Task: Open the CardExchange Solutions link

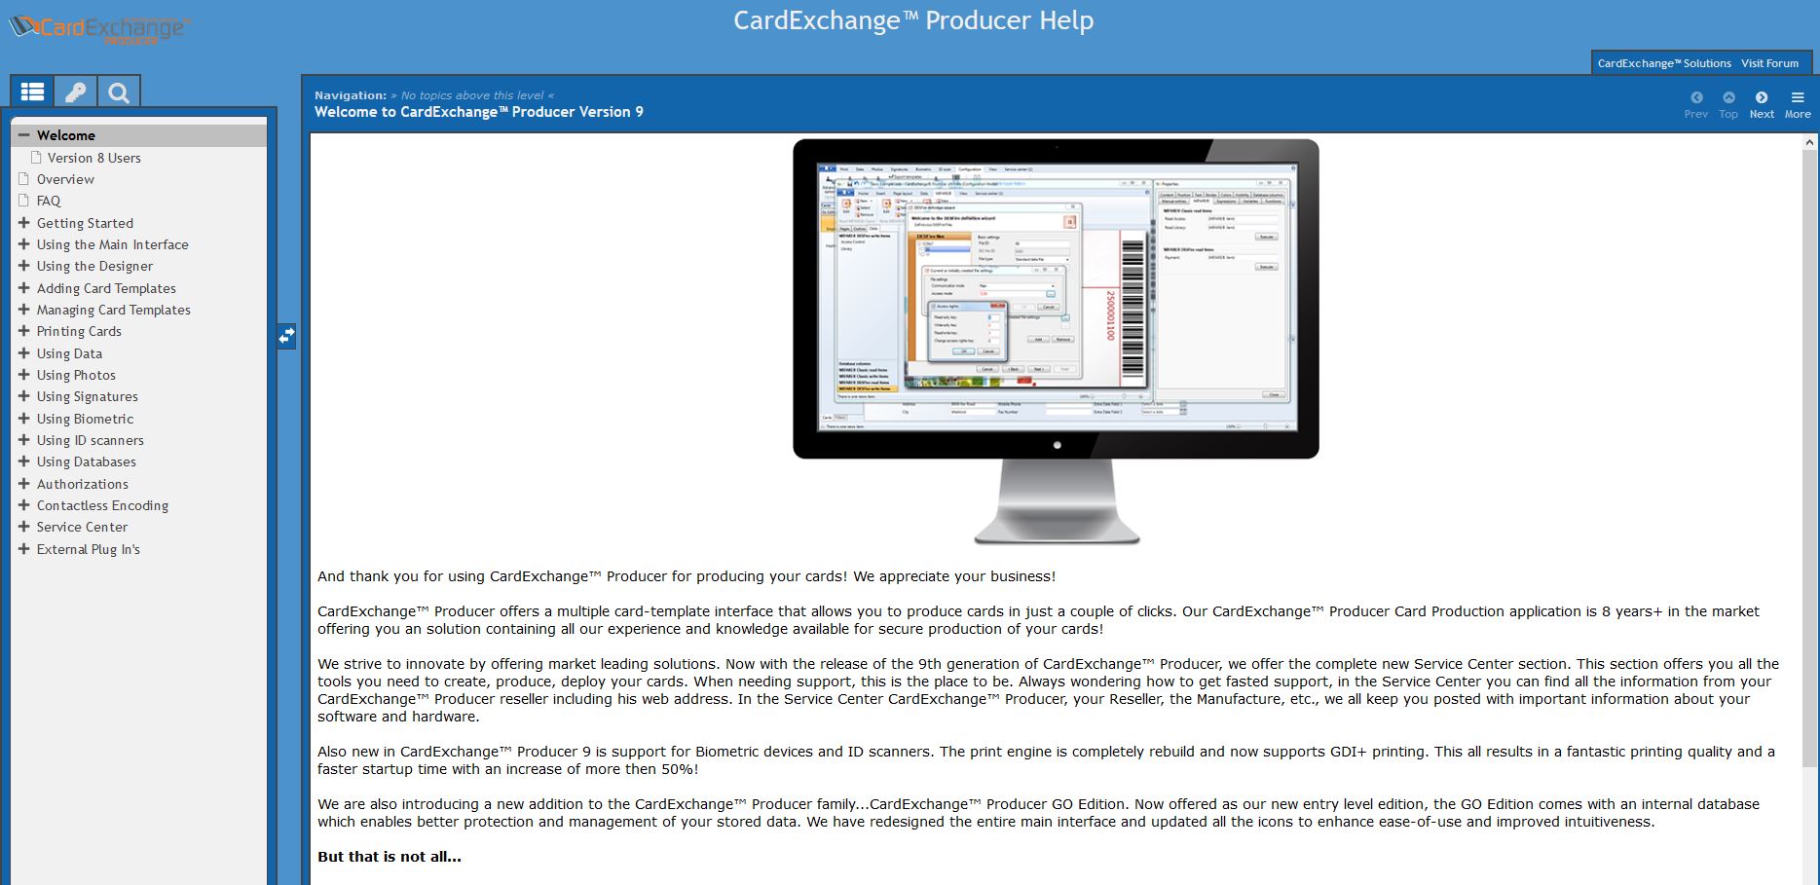Action: click(x=1664, y=63)
